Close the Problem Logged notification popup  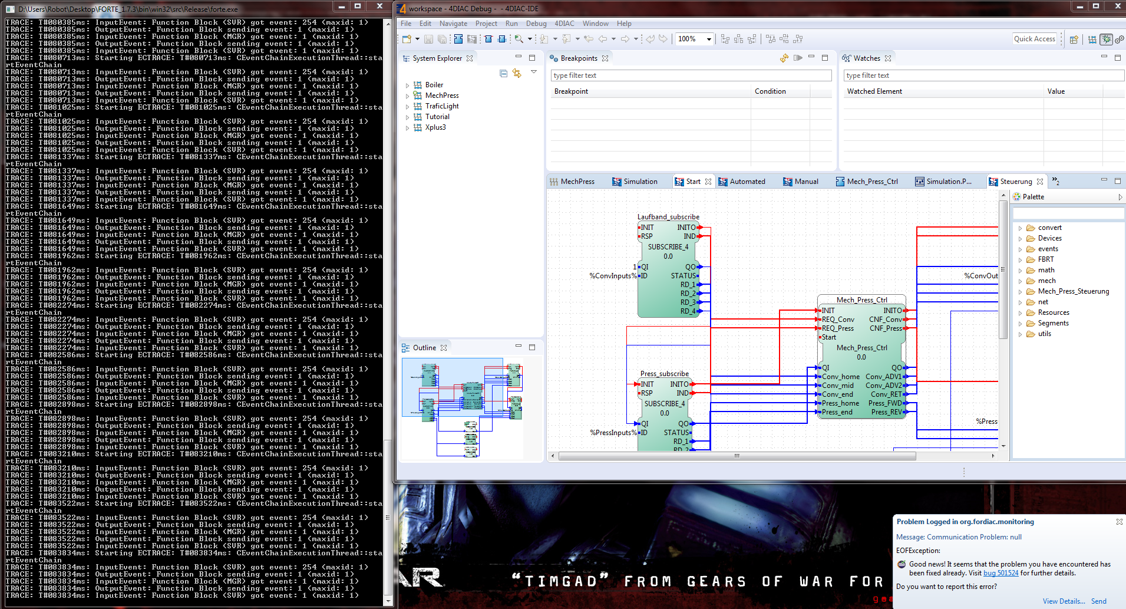(1119, 522)
